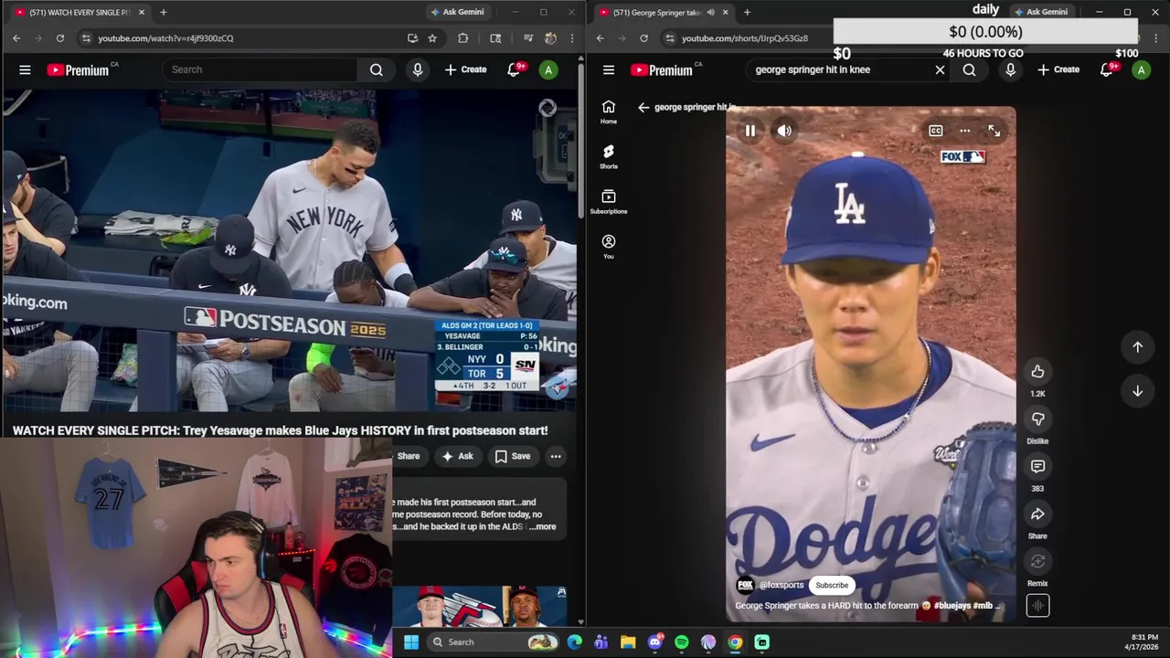This screenshot has height=658, width=1170.
Task: Open the @foxsports channel
Action: (782, 585)
